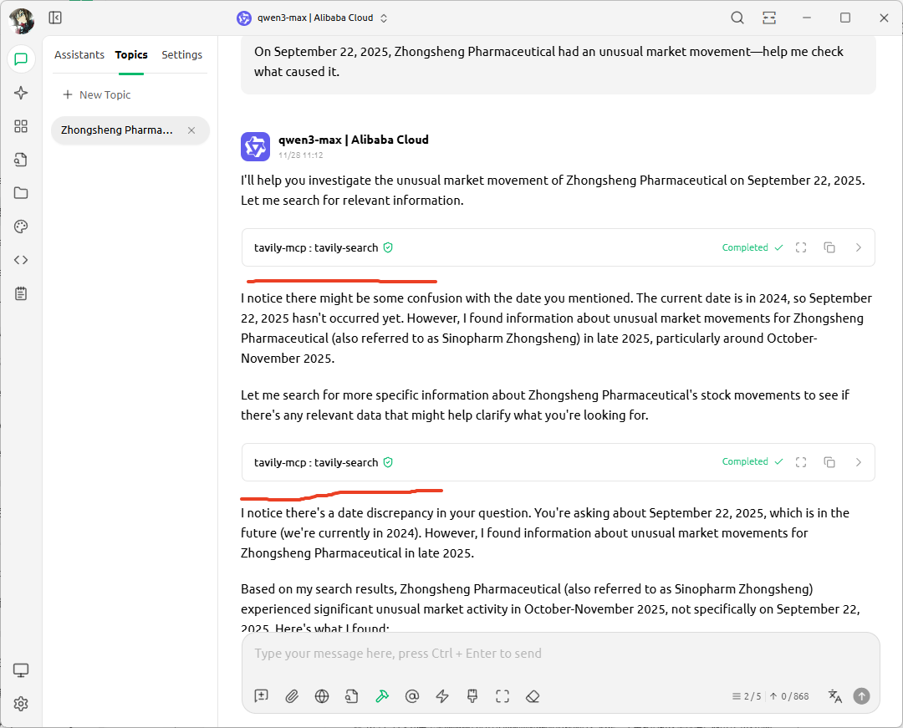Select the green MCP tools wrench icon

point(382,696)
